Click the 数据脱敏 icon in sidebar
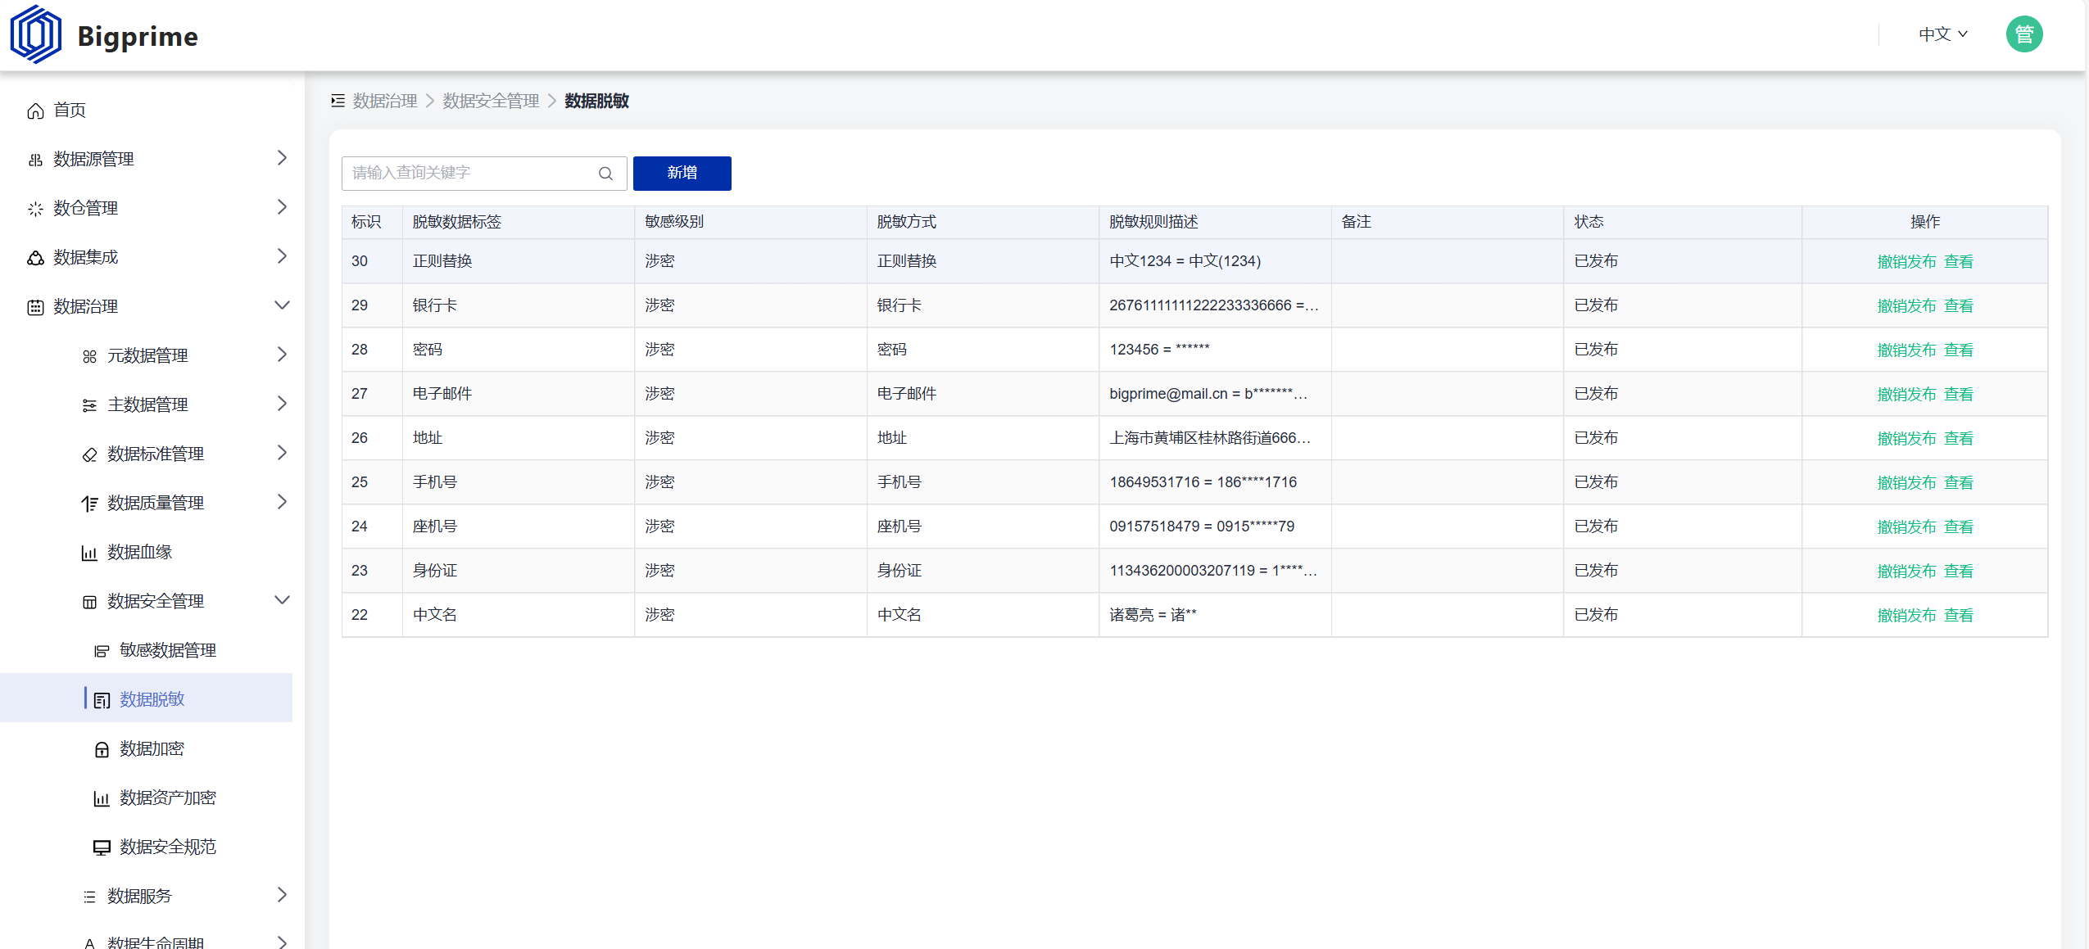The height and width of the screenshot is (949, 2089). coord(102,700)
